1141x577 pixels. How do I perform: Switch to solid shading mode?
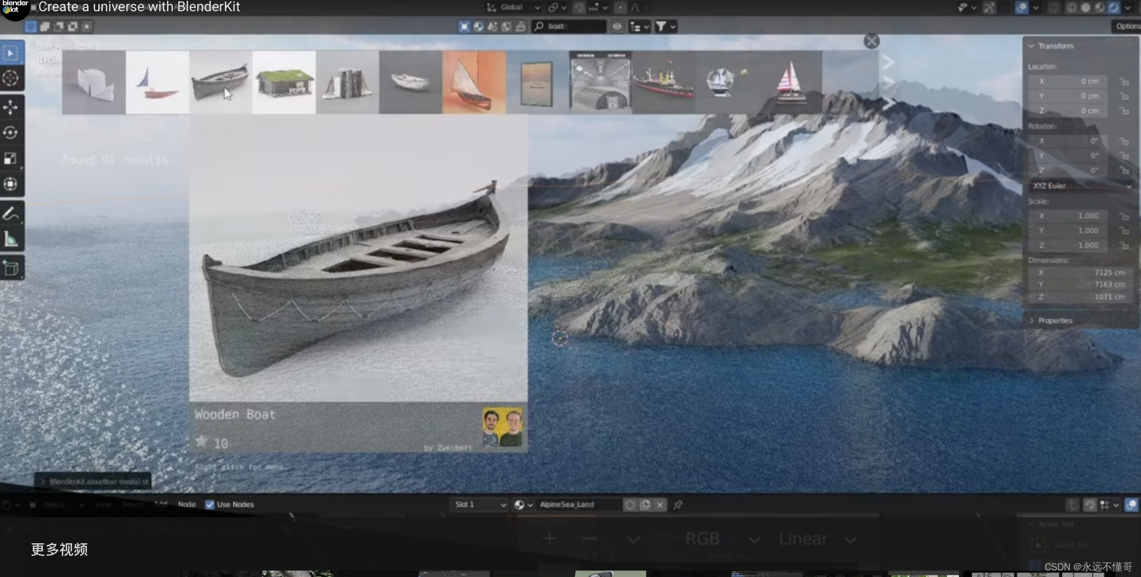pos(1085,8)
